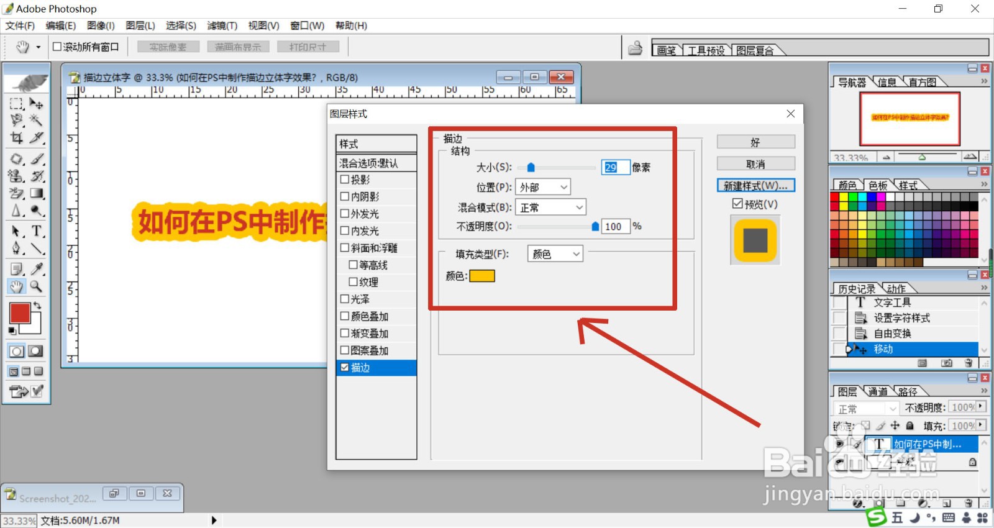Select the Line tool
This screenshot has width=994, height=528.
(37, 248)
